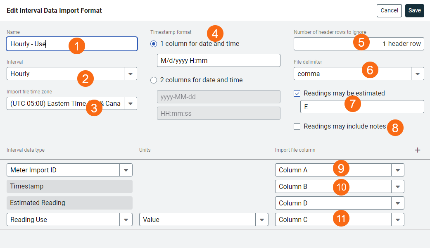Select 2 columns for date and time

pyautogui.click(x=154, y=80)
